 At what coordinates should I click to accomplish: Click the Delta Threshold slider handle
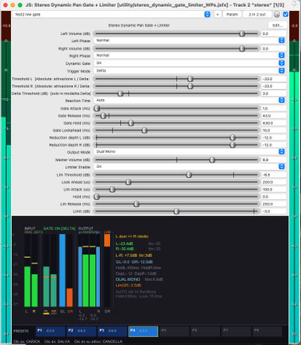[120, 94]
